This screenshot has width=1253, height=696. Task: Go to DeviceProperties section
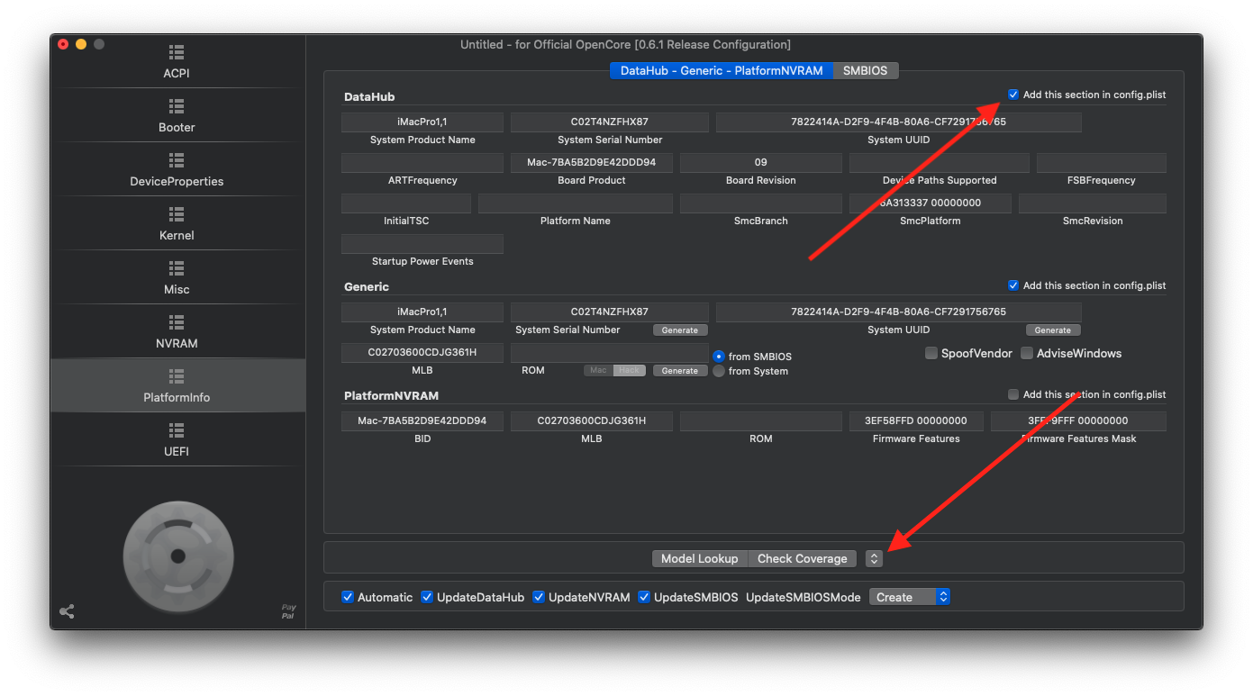177,169
